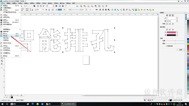Open the start arrowhead dropdown
This screenshot has height=106, width=189.
tap(71, 10)
